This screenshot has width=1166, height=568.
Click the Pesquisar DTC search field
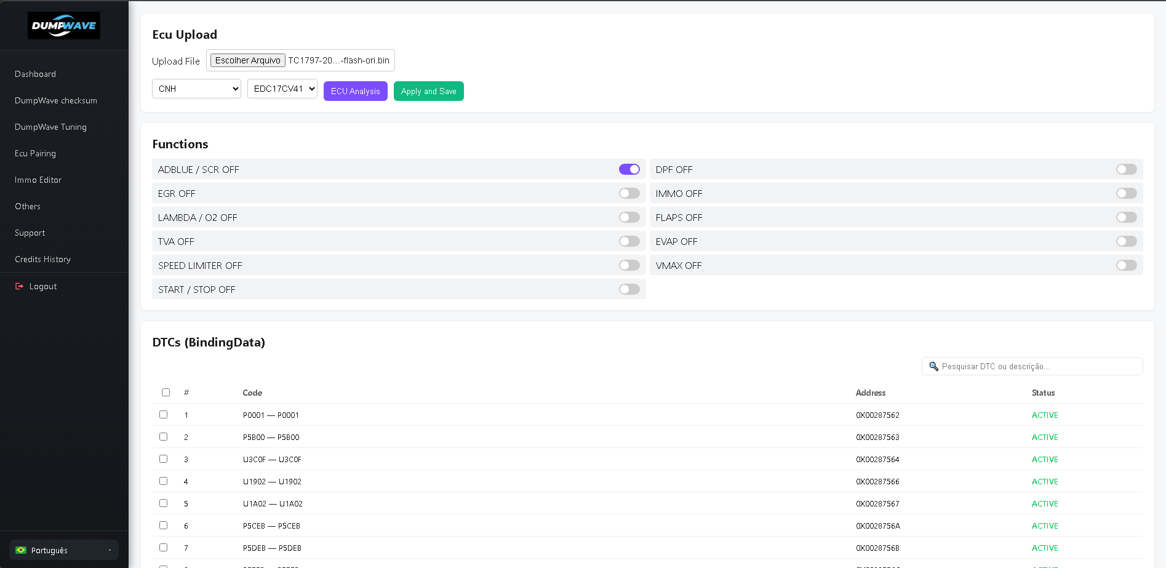pos(1032,366)
